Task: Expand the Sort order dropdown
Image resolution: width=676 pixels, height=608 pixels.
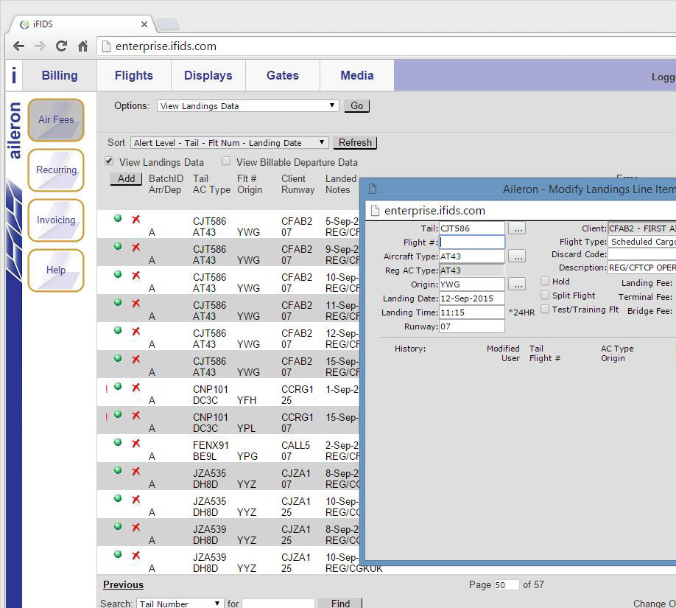Action: pyautogui.click(x=229, y=143)
